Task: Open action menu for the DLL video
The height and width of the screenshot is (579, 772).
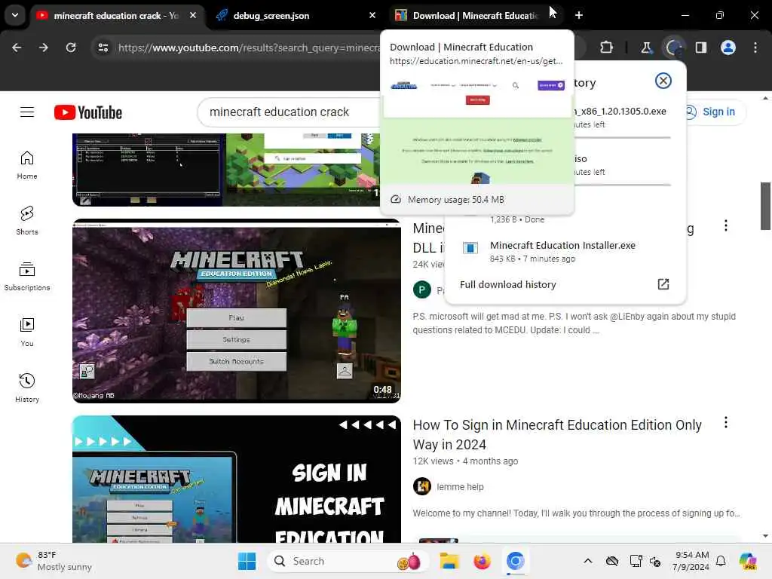Action: (726, 225)
